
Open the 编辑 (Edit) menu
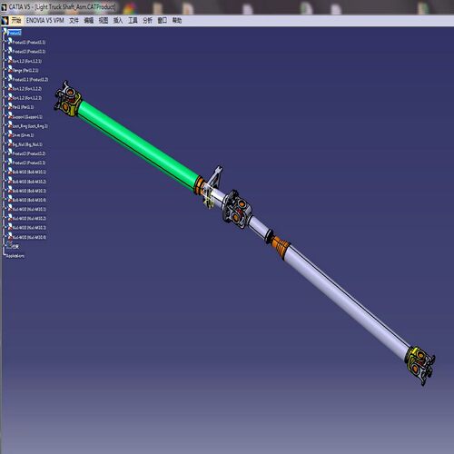(x=89, y=21)
